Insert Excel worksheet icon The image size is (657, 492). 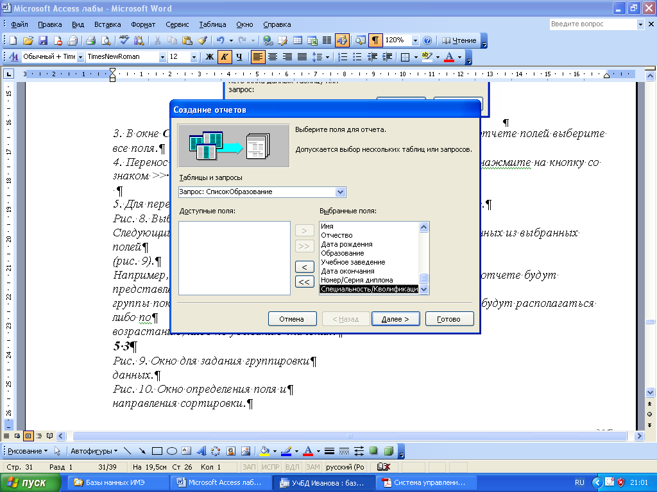[x=312, y=40]
